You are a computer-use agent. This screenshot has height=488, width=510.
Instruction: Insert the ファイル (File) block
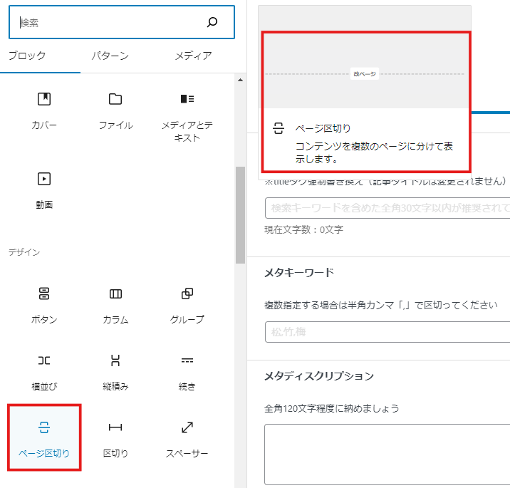point(115,110)
